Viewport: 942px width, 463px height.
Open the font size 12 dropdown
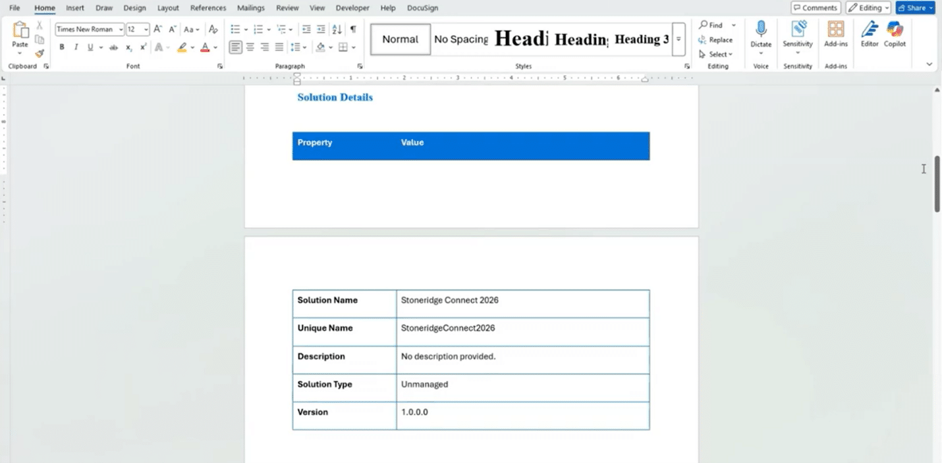tap(146, 30)
